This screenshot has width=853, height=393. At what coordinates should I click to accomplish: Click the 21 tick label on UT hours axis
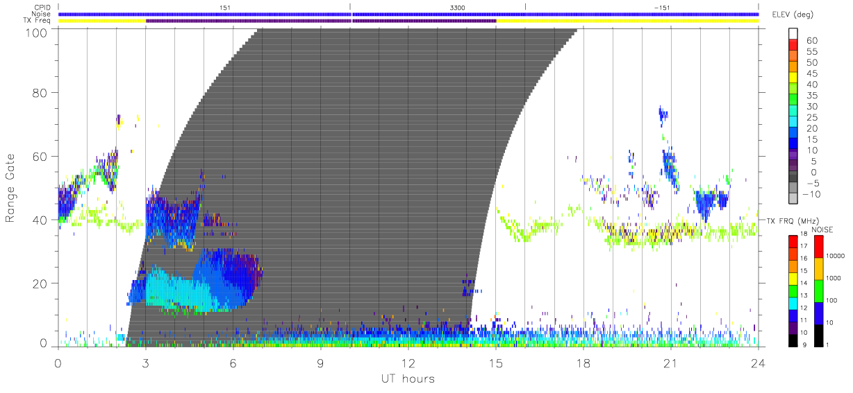(670, 363)
